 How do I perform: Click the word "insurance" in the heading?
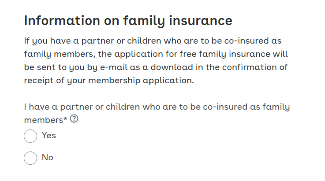click(201, 20)
